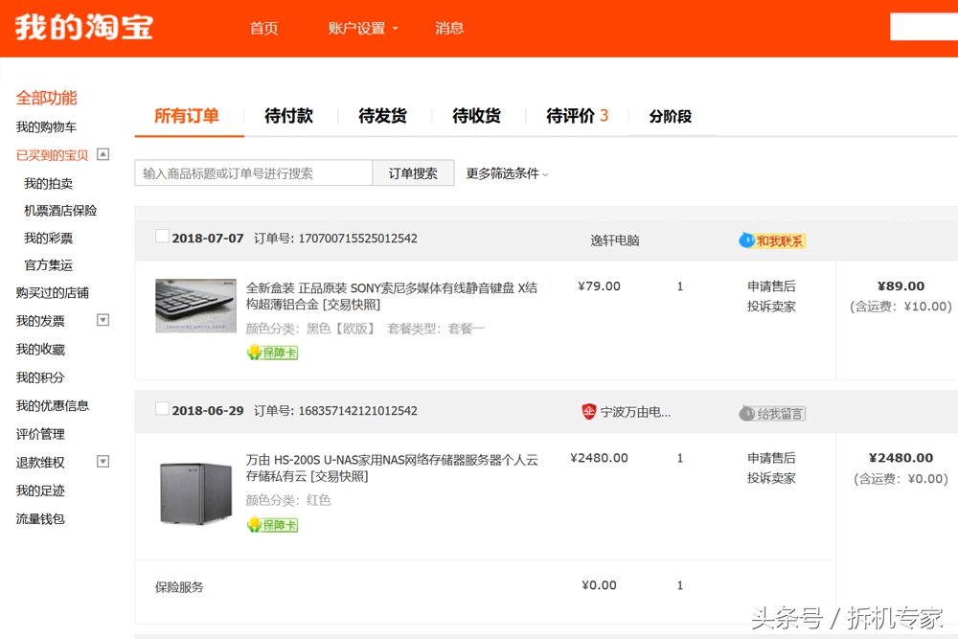Collapse the 已买到的宝贝 sidebar section
The height and width of the screenshot is (639, 958).
click(x=103, y=154)
